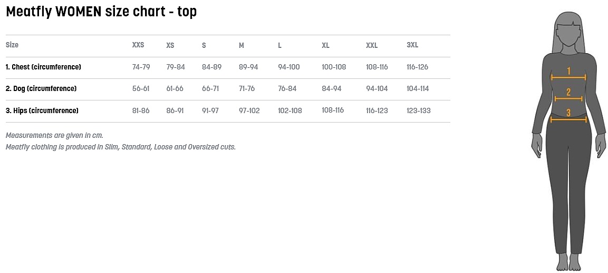The width and height of the screenshot is (608, 273).
Task: Click the "Size" header label
Action: (x=12, y=45)
